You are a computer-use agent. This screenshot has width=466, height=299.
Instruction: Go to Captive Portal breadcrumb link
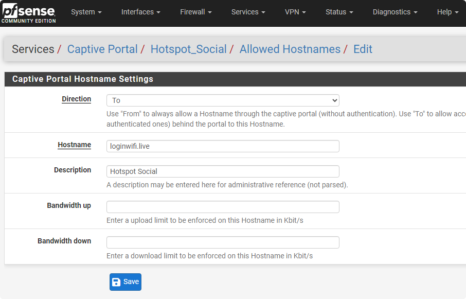point(102,49)
